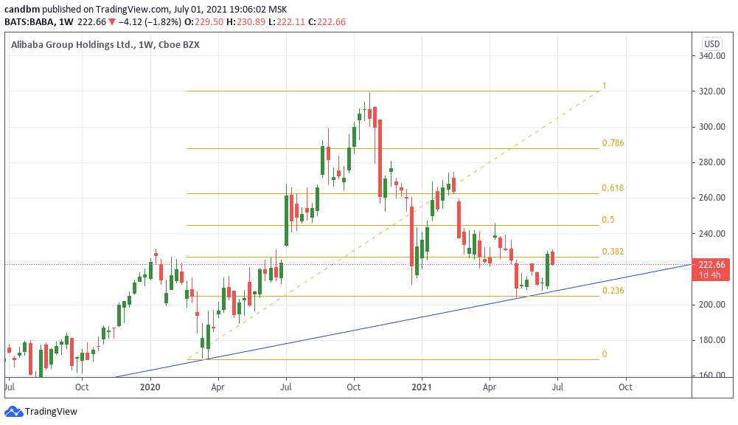Select the current price tag 222.66
The height and width of the screenshot is (425, 738).
(x=710, y=269)
